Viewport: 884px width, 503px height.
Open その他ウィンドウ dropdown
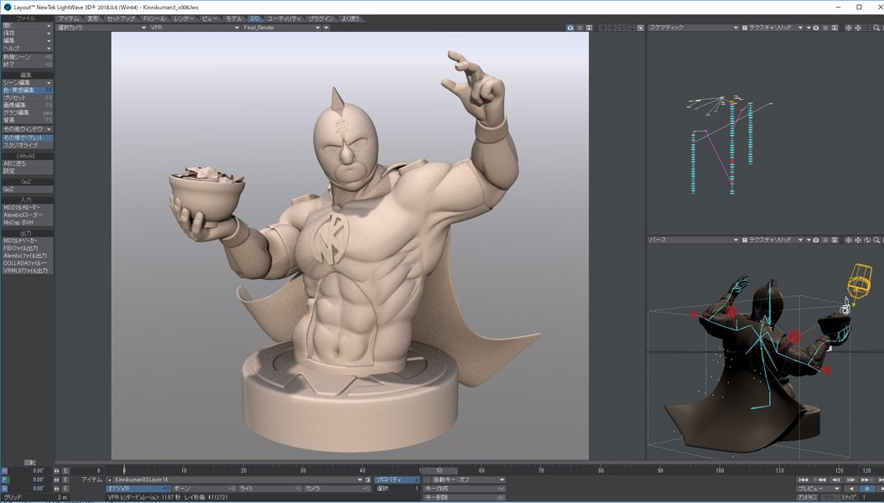point(27,129)
